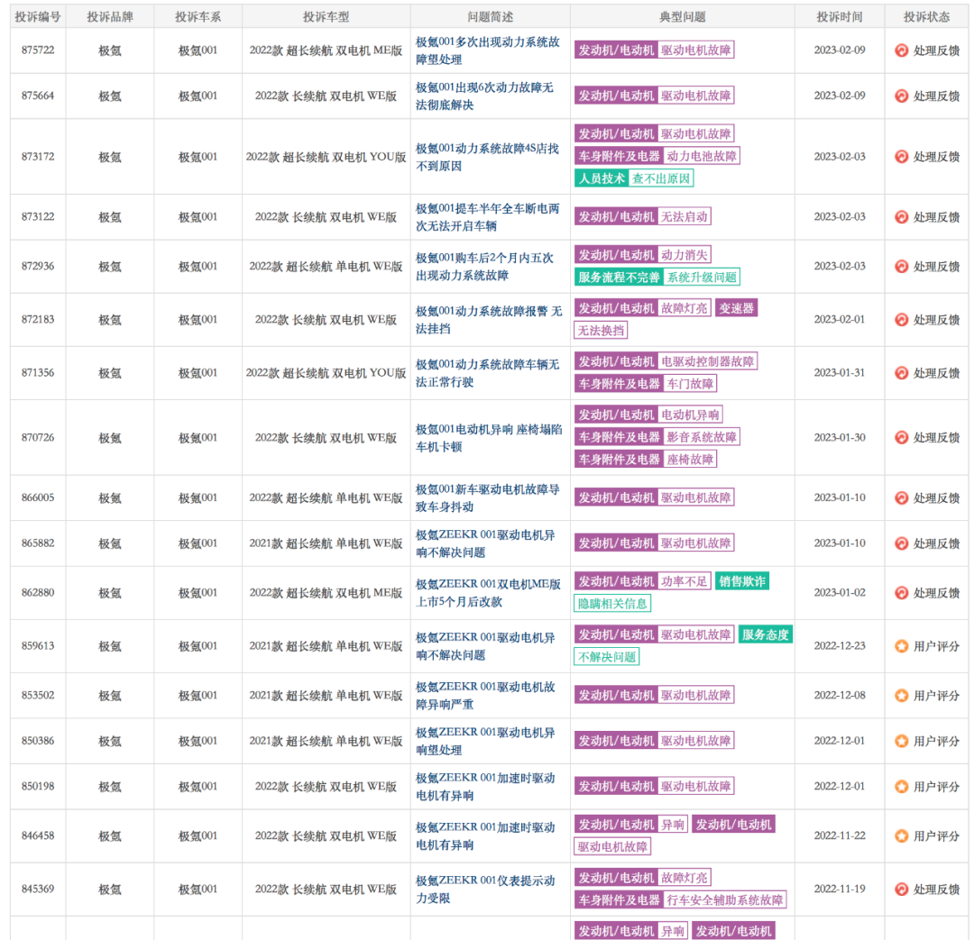Open complaint link 极氪001出现6次动力故障无法彻底解决
The height and width of the screenshot is (940, 974).
pyautogui.click(x=484, y=96)
